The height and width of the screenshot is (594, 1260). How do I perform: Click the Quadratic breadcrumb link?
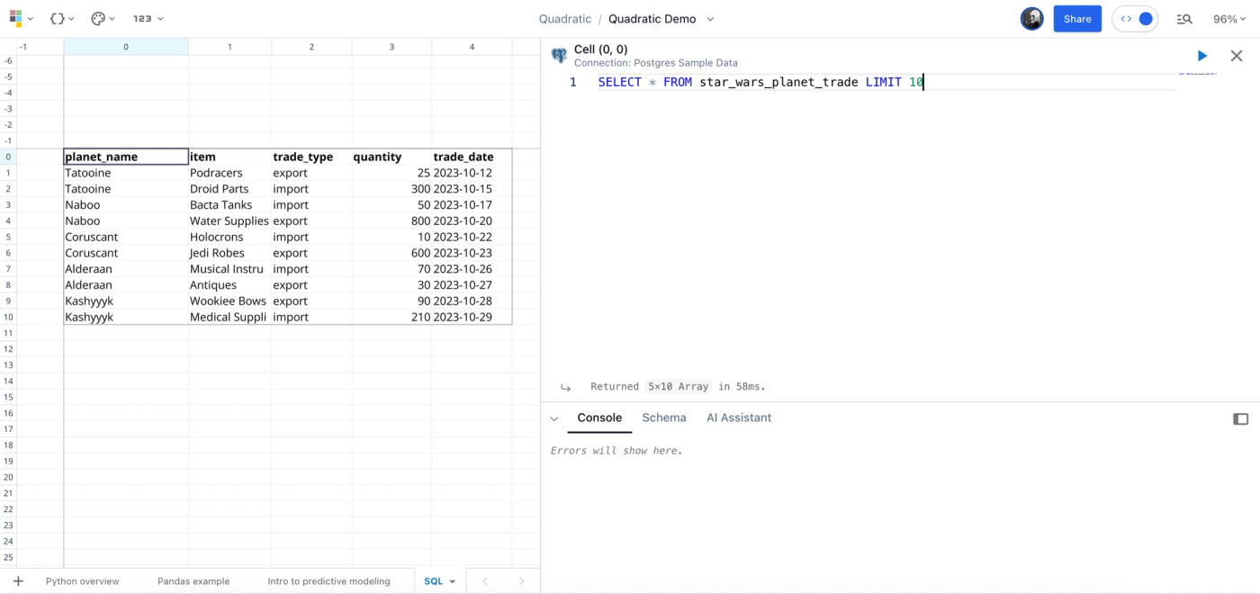coord(565,19)
